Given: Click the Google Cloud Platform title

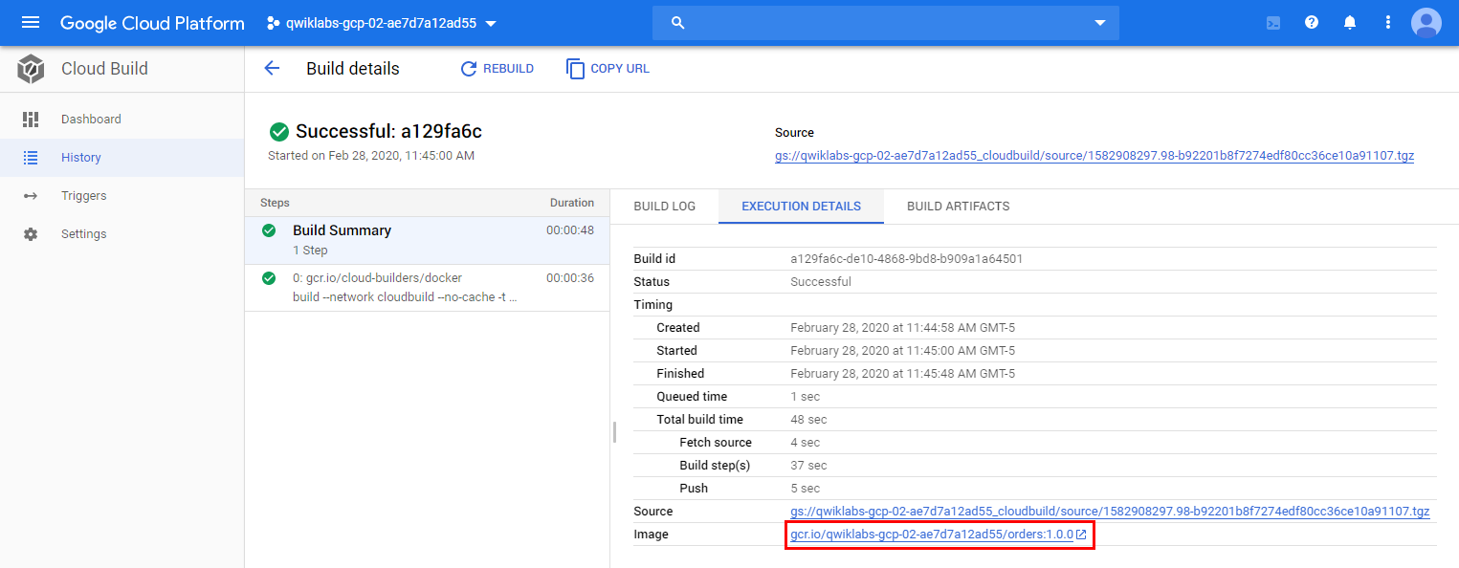Looking at the screenshot, I should [152, 23].
